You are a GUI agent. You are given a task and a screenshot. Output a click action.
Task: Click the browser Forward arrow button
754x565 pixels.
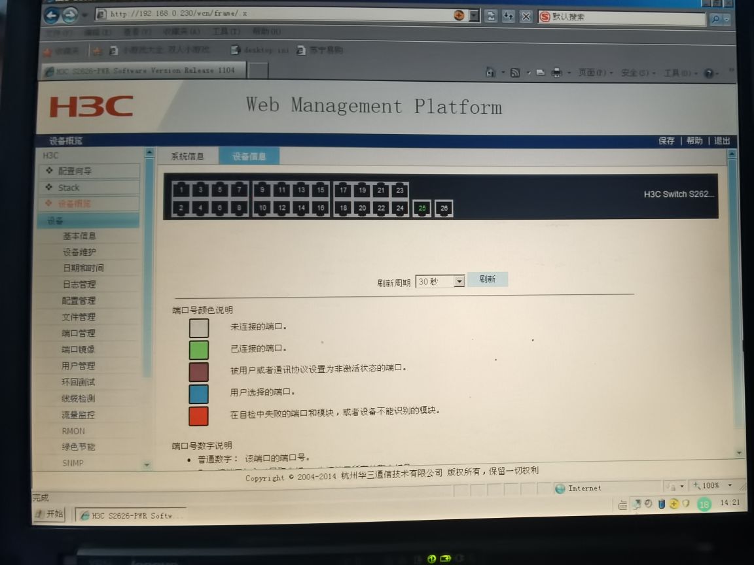tap(70, 16)
